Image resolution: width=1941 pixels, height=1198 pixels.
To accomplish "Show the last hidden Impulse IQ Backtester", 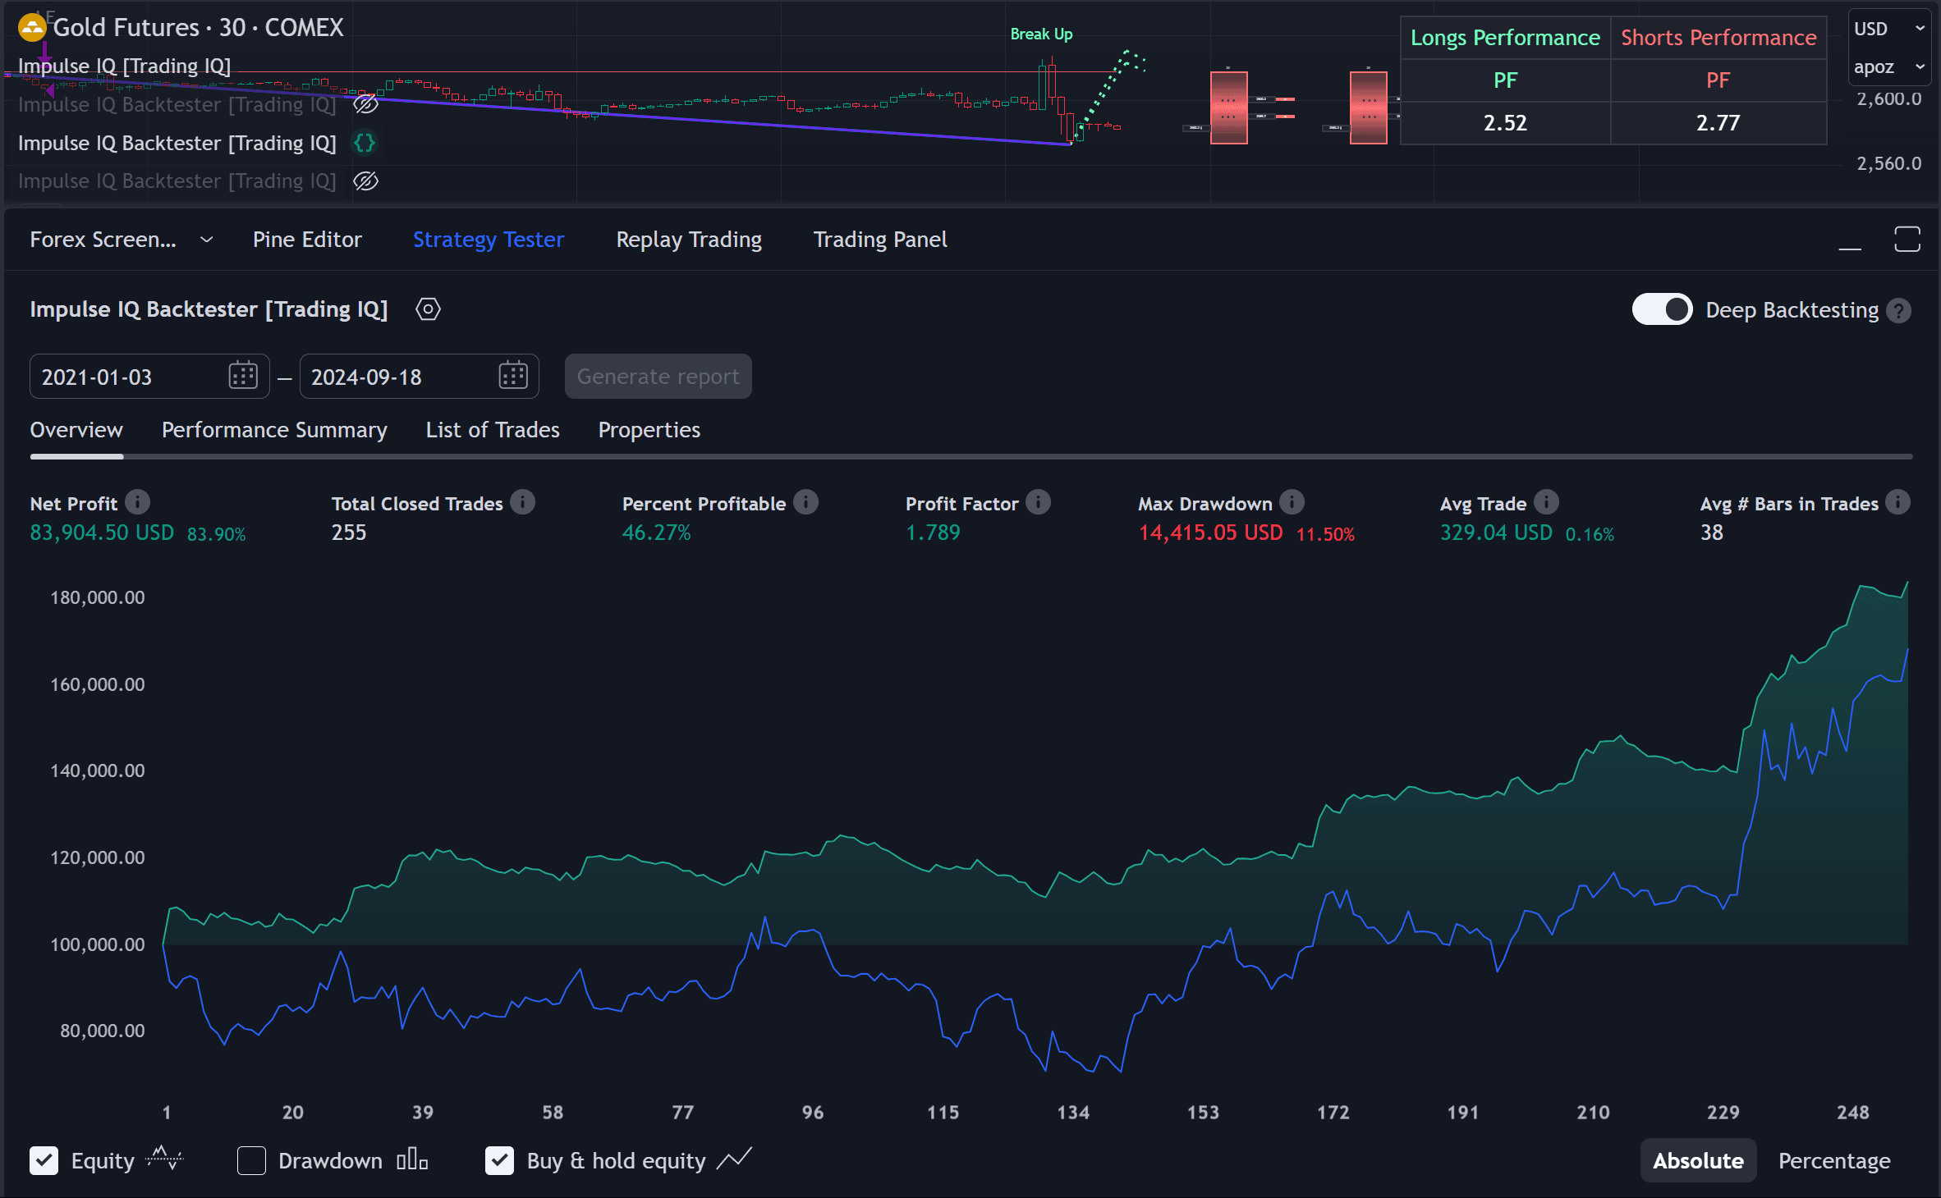I will point(365,181).
